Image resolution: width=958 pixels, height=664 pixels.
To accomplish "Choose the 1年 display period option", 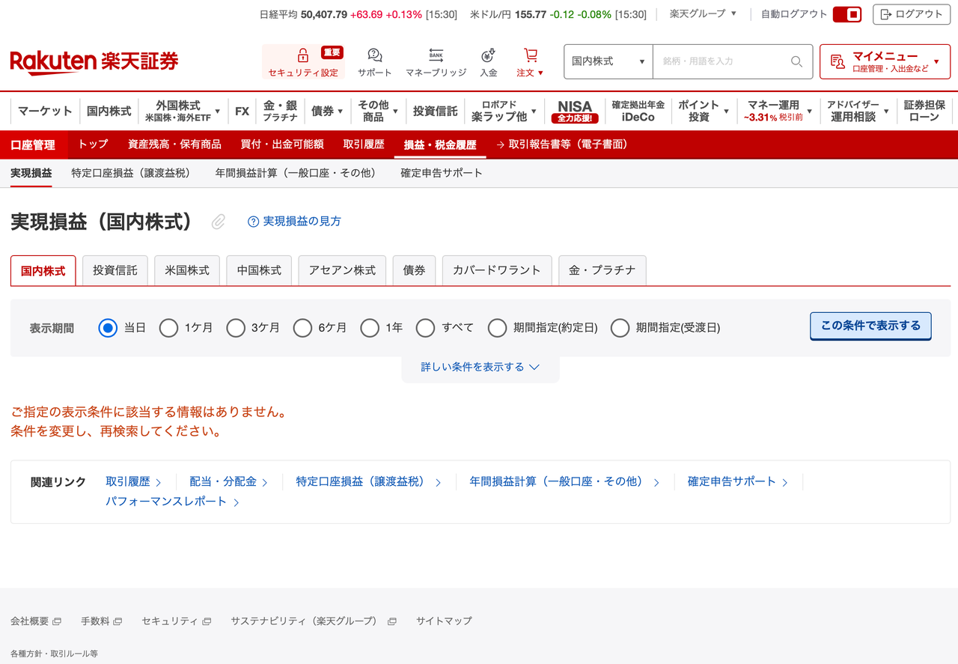I will [x=370, y=328].
